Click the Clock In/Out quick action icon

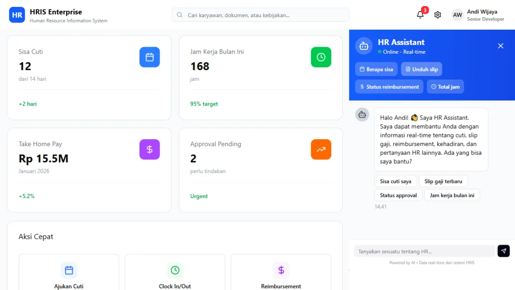[175, 270]
